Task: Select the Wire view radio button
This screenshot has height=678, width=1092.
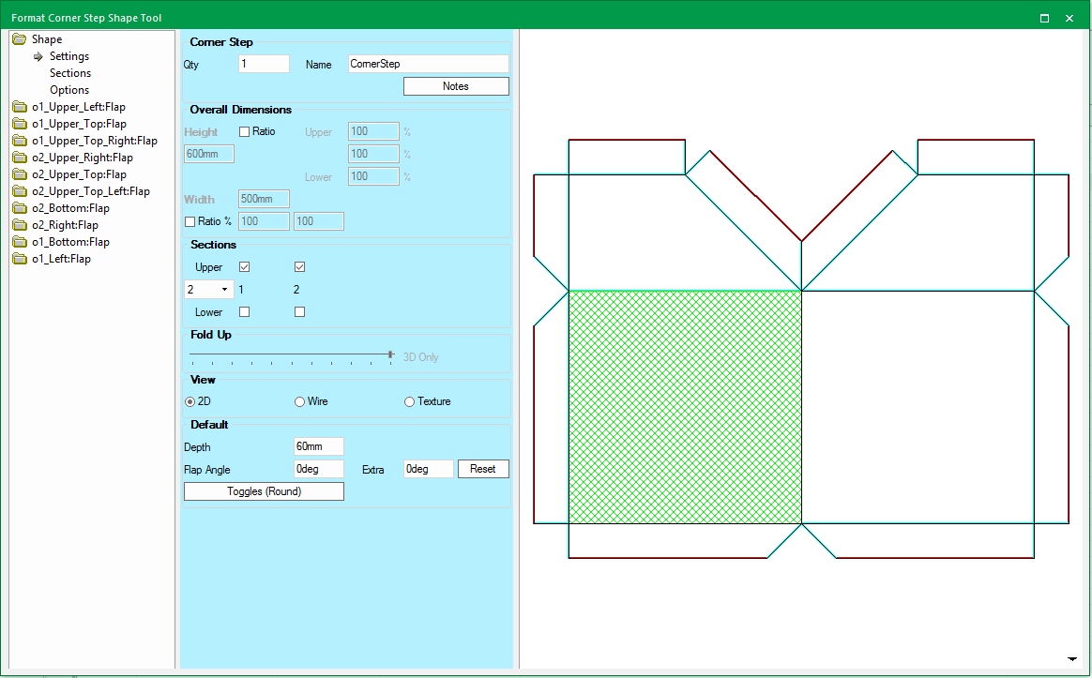Action: click(299, 401)
